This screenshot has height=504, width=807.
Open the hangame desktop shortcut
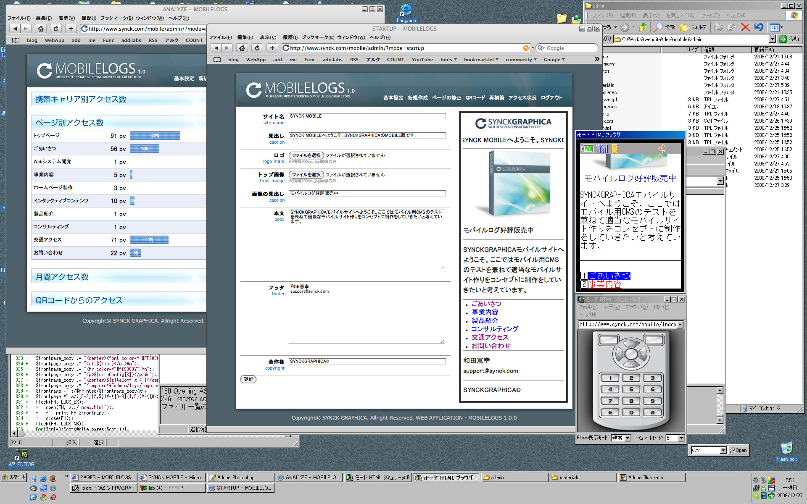[x=406, y=13]
